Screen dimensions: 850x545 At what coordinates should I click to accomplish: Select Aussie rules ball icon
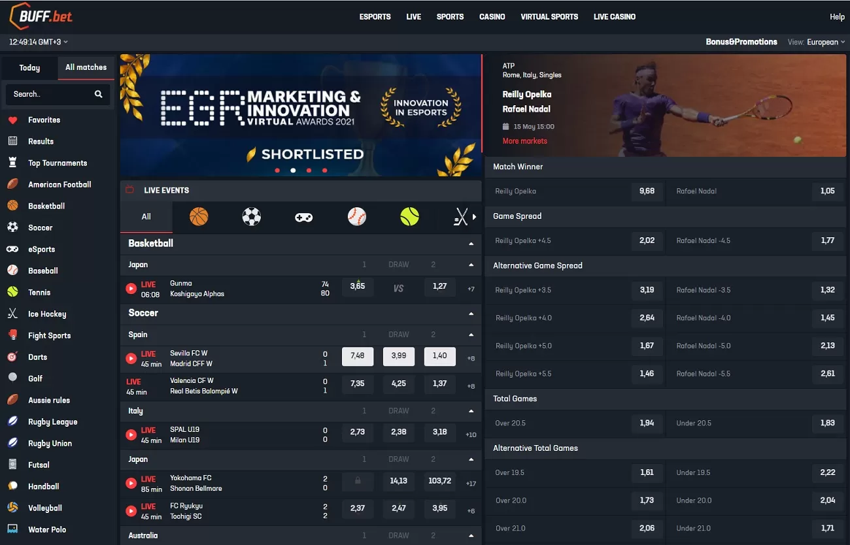tap(12, 400)
